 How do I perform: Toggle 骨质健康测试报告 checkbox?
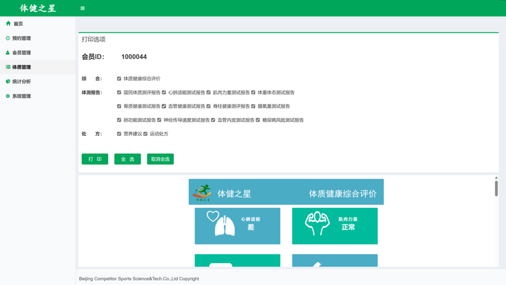coord(119,106)
